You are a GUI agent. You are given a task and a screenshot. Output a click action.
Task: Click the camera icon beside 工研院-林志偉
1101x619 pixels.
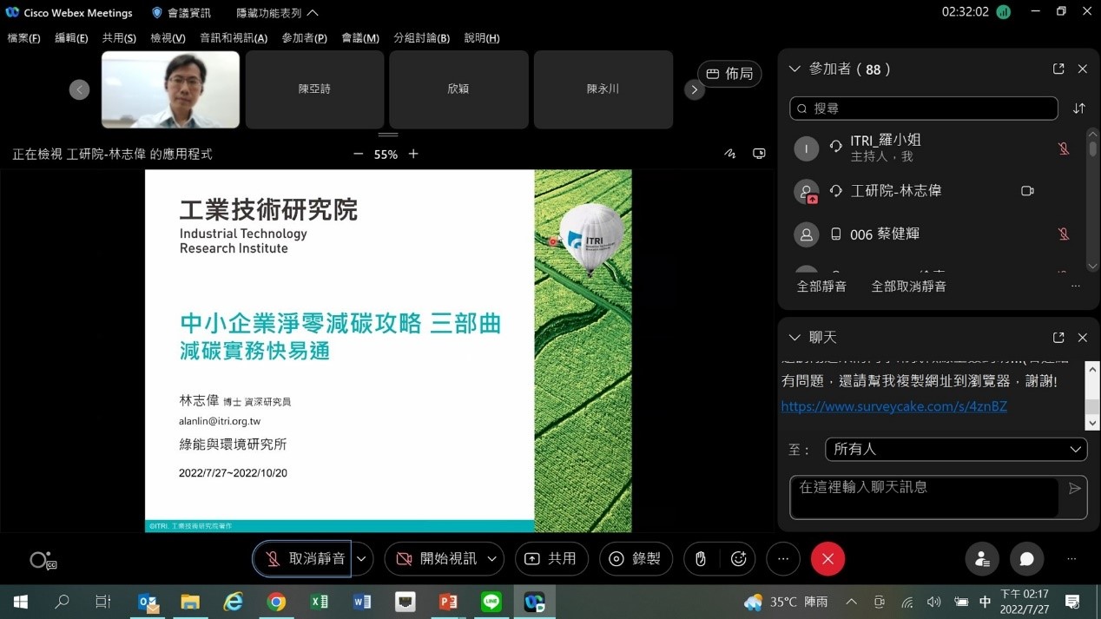pyautogui.click(x=1027, y=191)
